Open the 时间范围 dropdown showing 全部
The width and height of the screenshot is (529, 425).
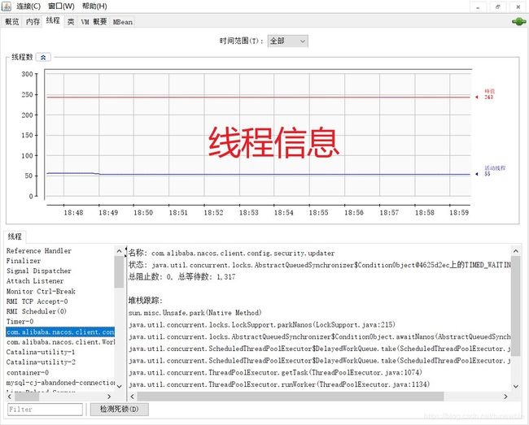coord(287,41)
